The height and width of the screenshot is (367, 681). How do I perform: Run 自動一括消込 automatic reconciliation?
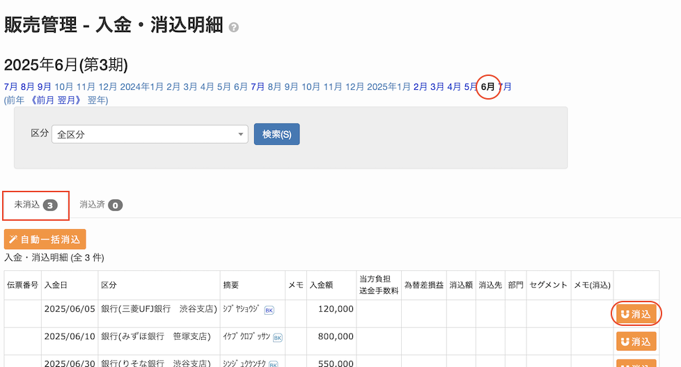coord(45,240)
